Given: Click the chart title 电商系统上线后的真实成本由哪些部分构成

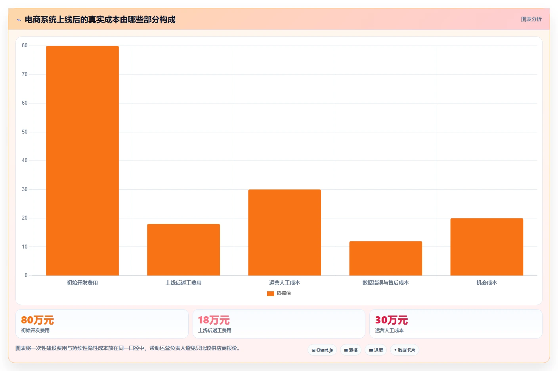Looking at the screenshot, I should (100, 19).
